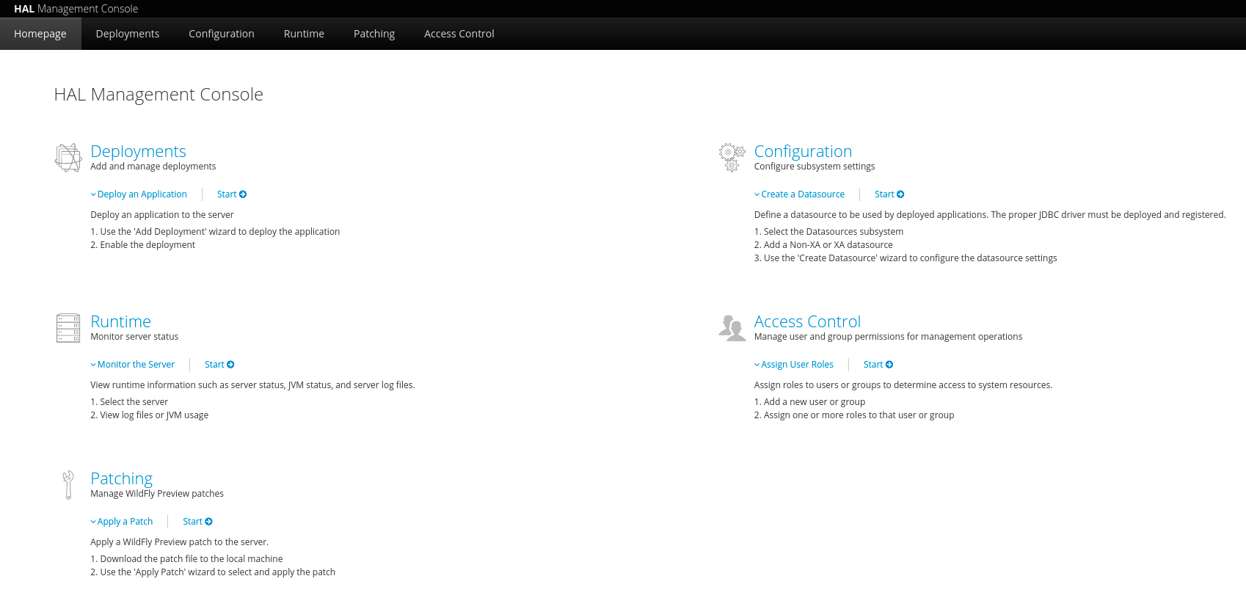Viewport: 1246px width, 598px height.
Task: Open the Runtime tab in navigation bar
Action: (304, 34)
